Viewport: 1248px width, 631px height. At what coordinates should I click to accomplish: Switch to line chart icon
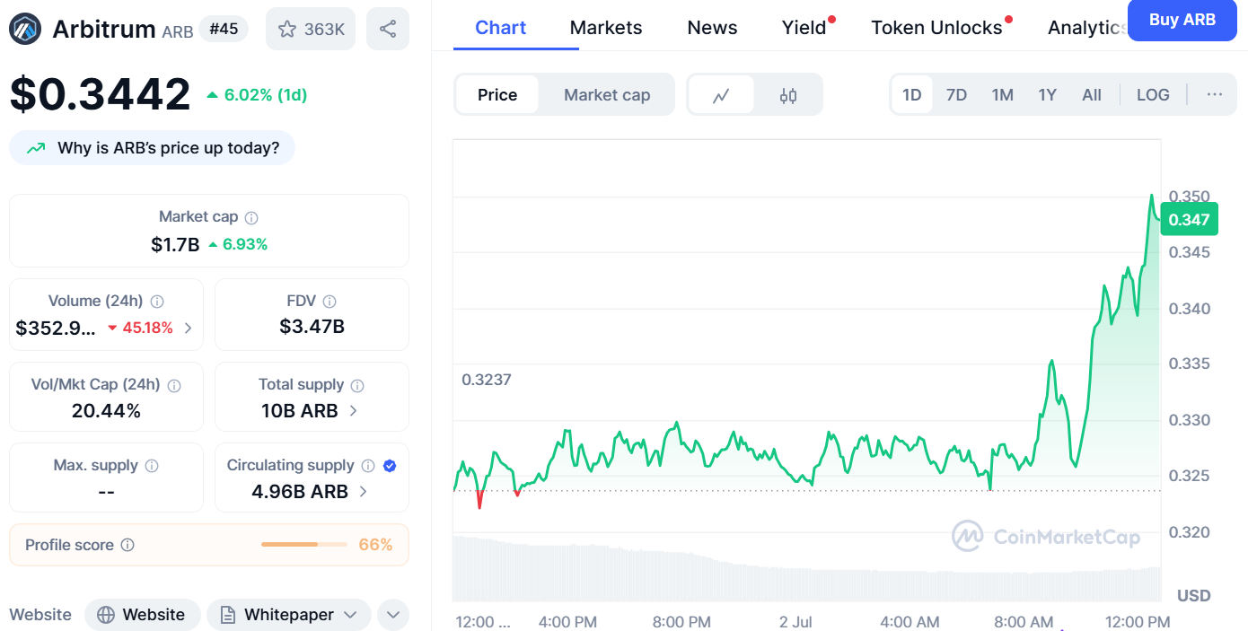721,95
